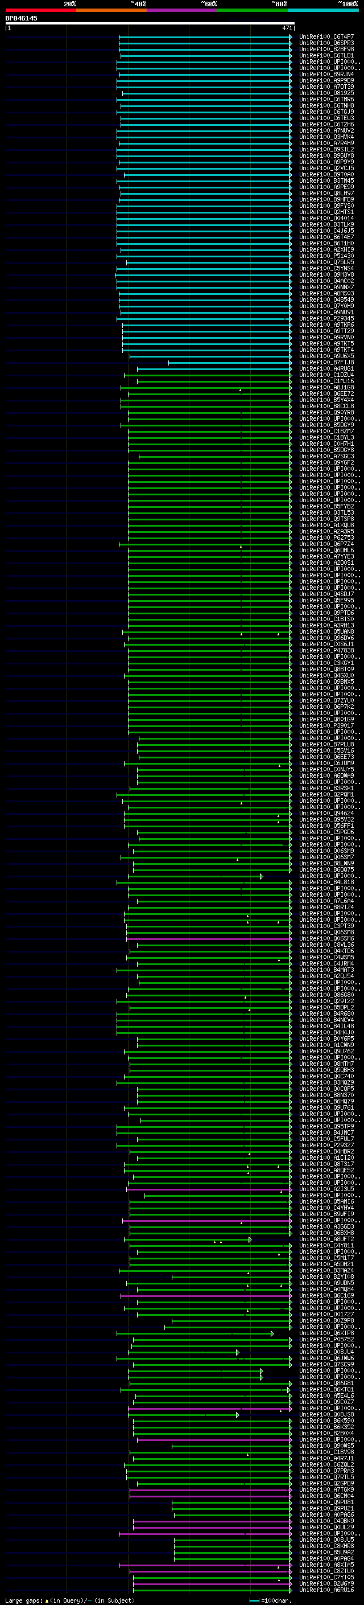Select hit label UniRef100_B5FYB2

(326, 506)
